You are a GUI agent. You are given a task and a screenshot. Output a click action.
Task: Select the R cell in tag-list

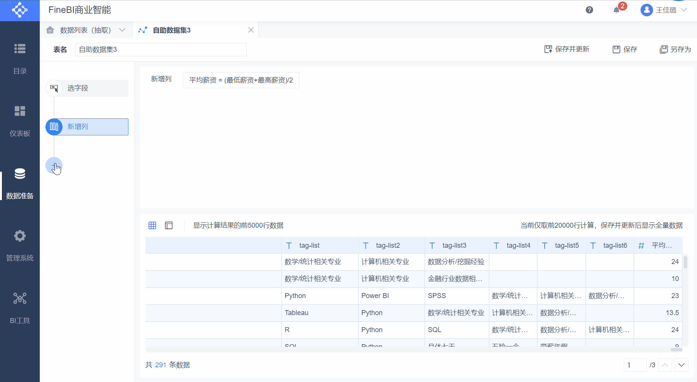(320, 330)
